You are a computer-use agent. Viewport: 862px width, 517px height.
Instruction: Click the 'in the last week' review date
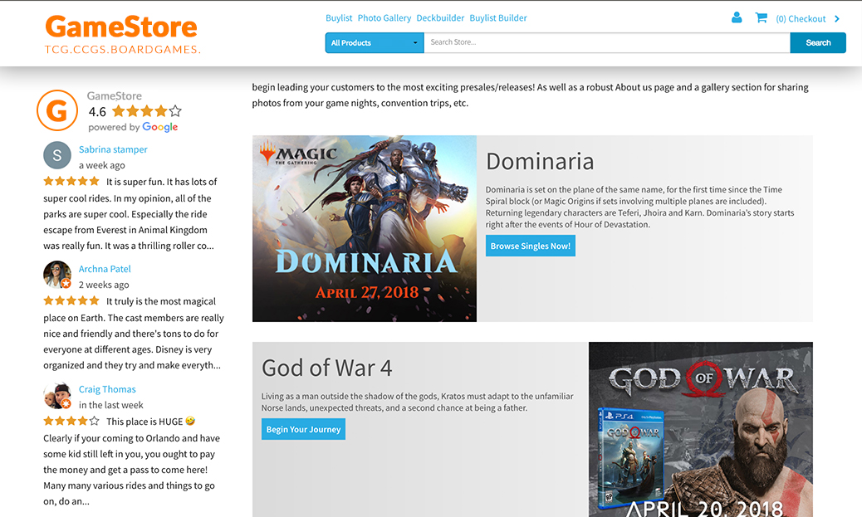[111, 405]
